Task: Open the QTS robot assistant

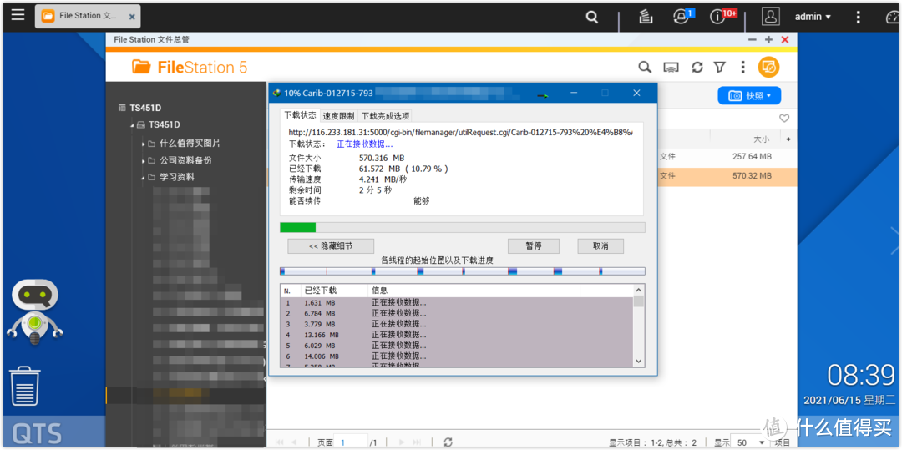Action: point(34,312)
